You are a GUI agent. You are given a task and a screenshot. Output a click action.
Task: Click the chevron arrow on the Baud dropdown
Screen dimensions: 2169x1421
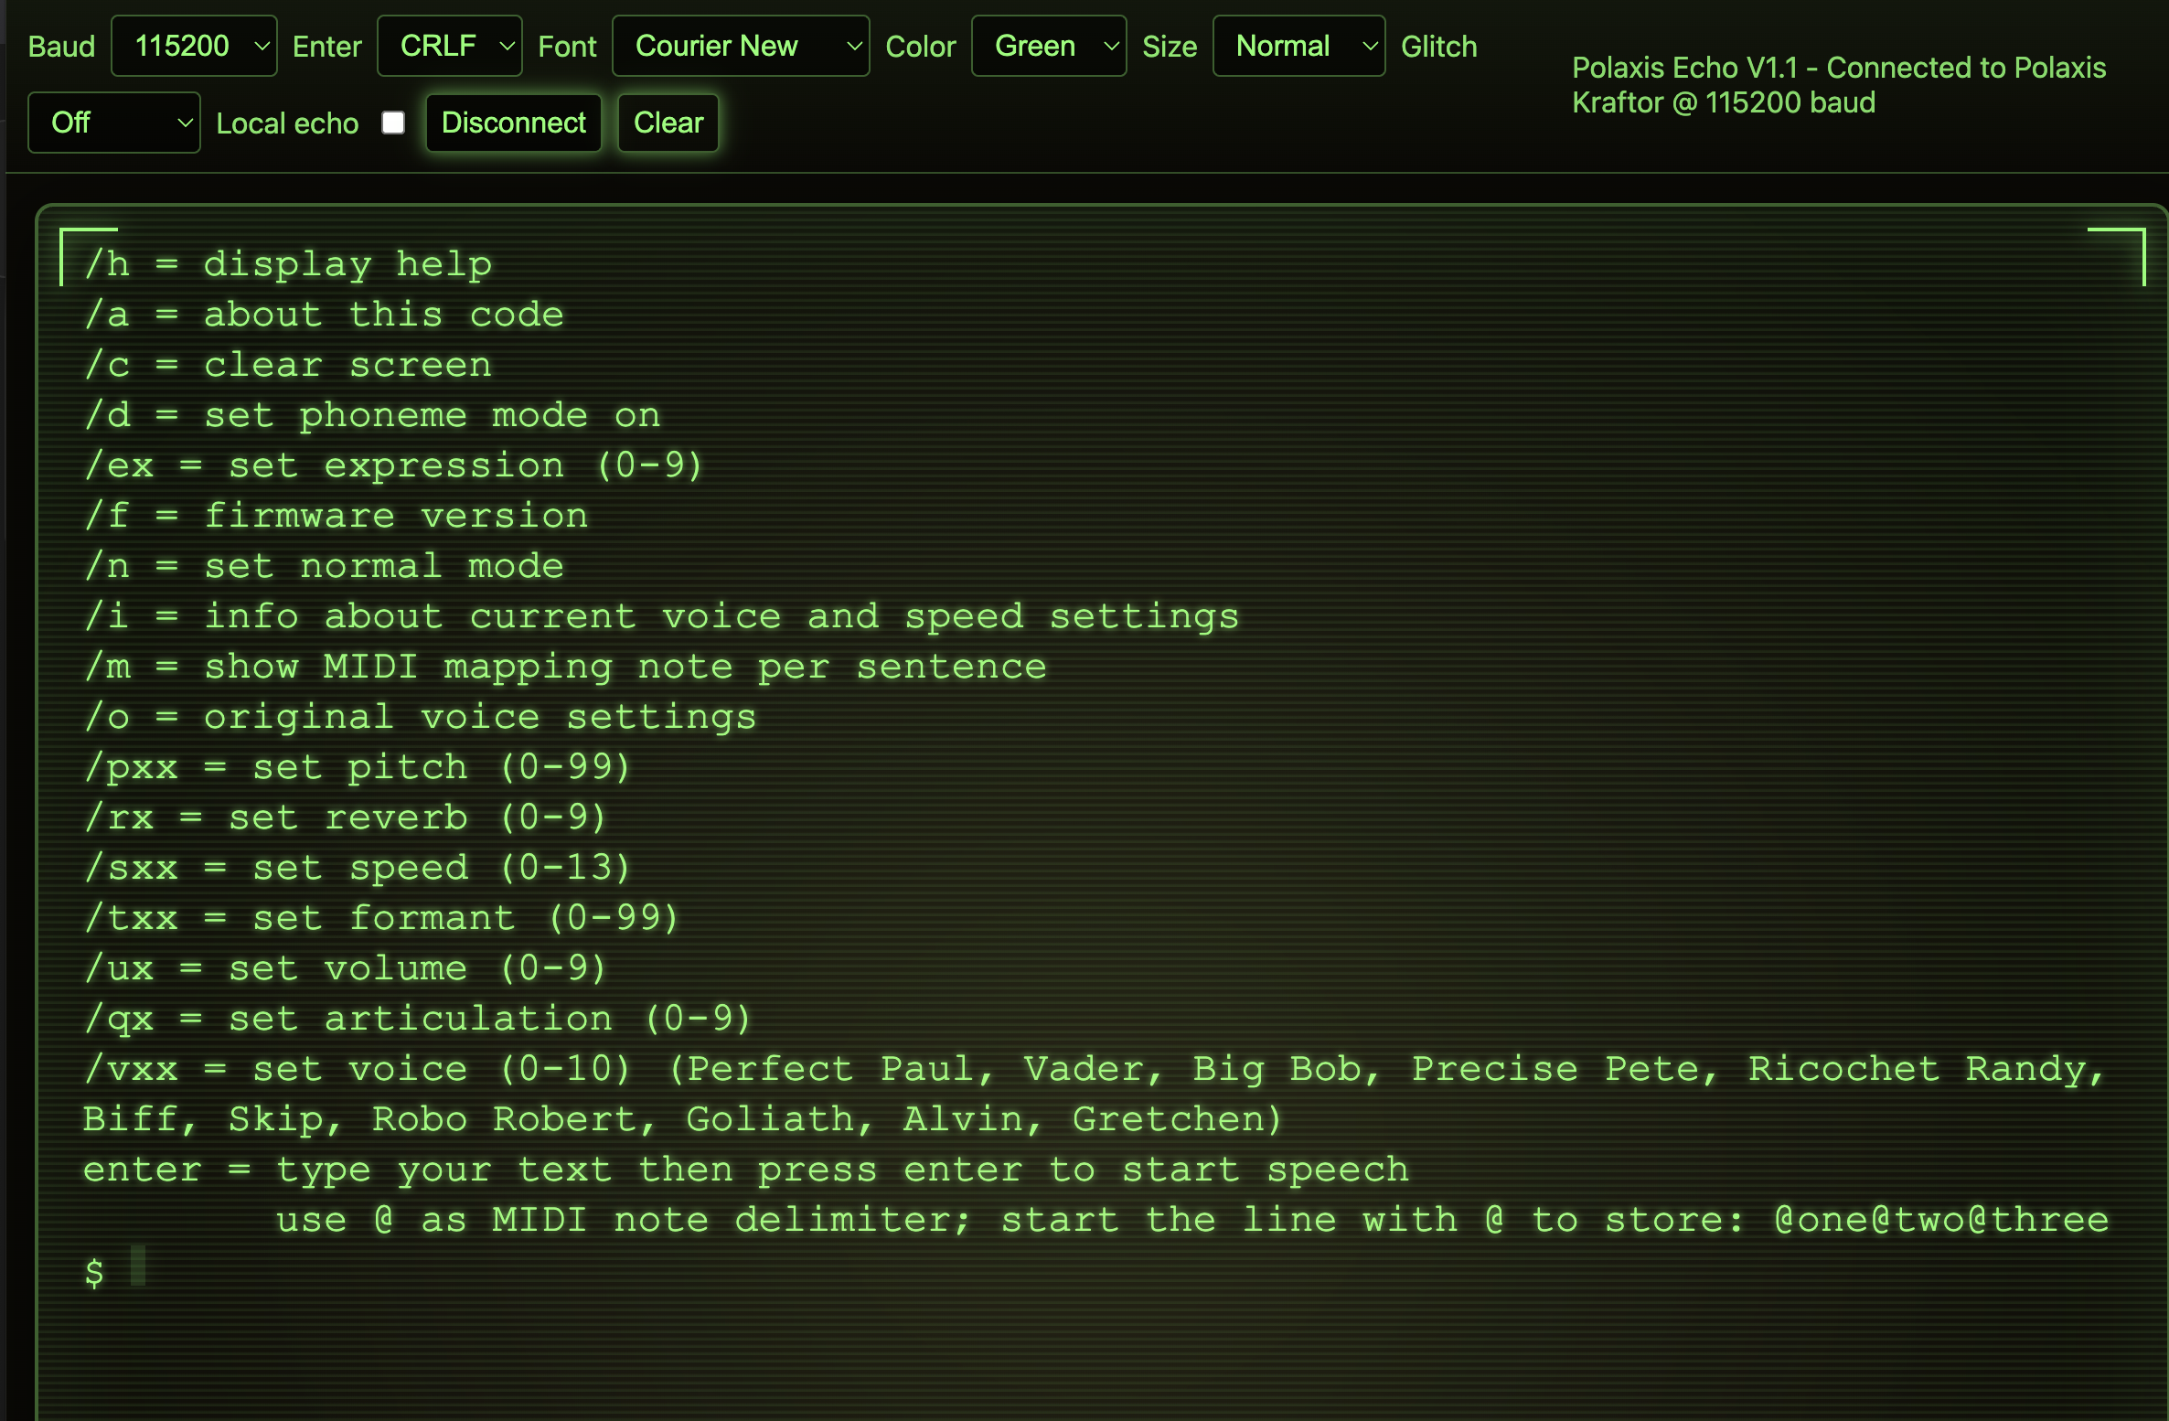click(x=262, y=46)
